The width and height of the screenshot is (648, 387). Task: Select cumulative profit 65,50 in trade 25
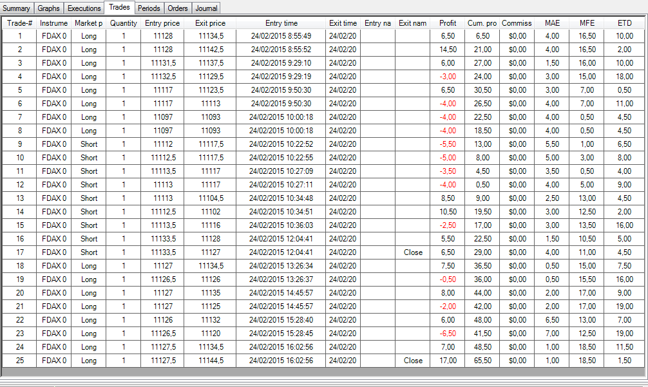click(482, 361)
